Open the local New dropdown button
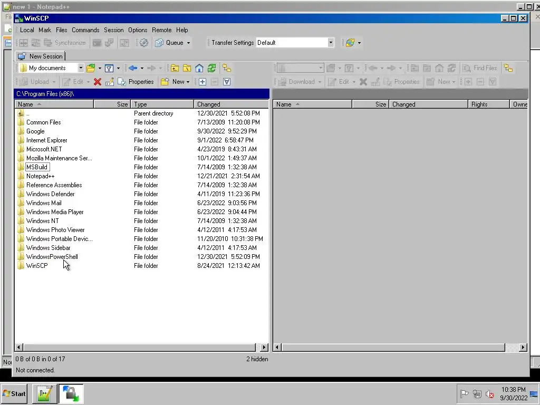This screenshot has width=540, height=405. coord(175,82)
